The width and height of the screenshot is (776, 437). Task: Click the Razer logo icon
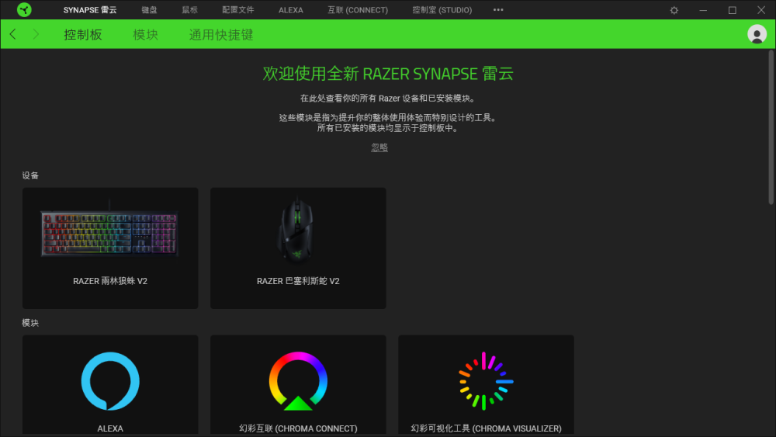pyautogui.click(x=24, y=9)
